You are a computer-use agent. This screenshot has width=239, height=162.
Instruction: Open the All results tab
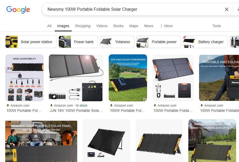coord(49,26)
